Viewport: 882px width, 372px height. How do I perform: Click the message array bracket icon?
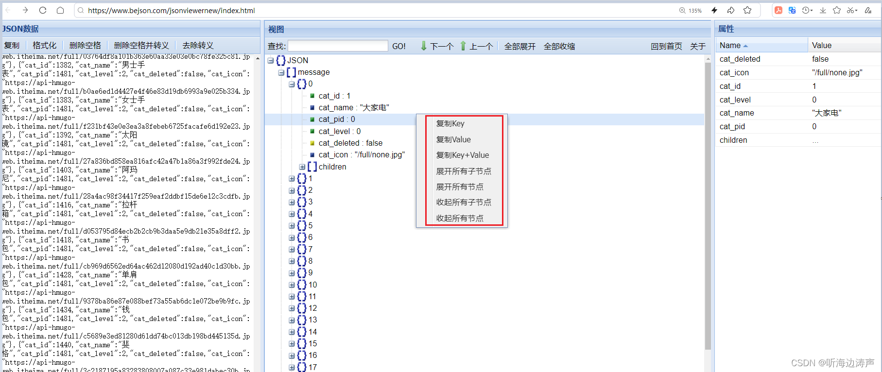point(291,72)
